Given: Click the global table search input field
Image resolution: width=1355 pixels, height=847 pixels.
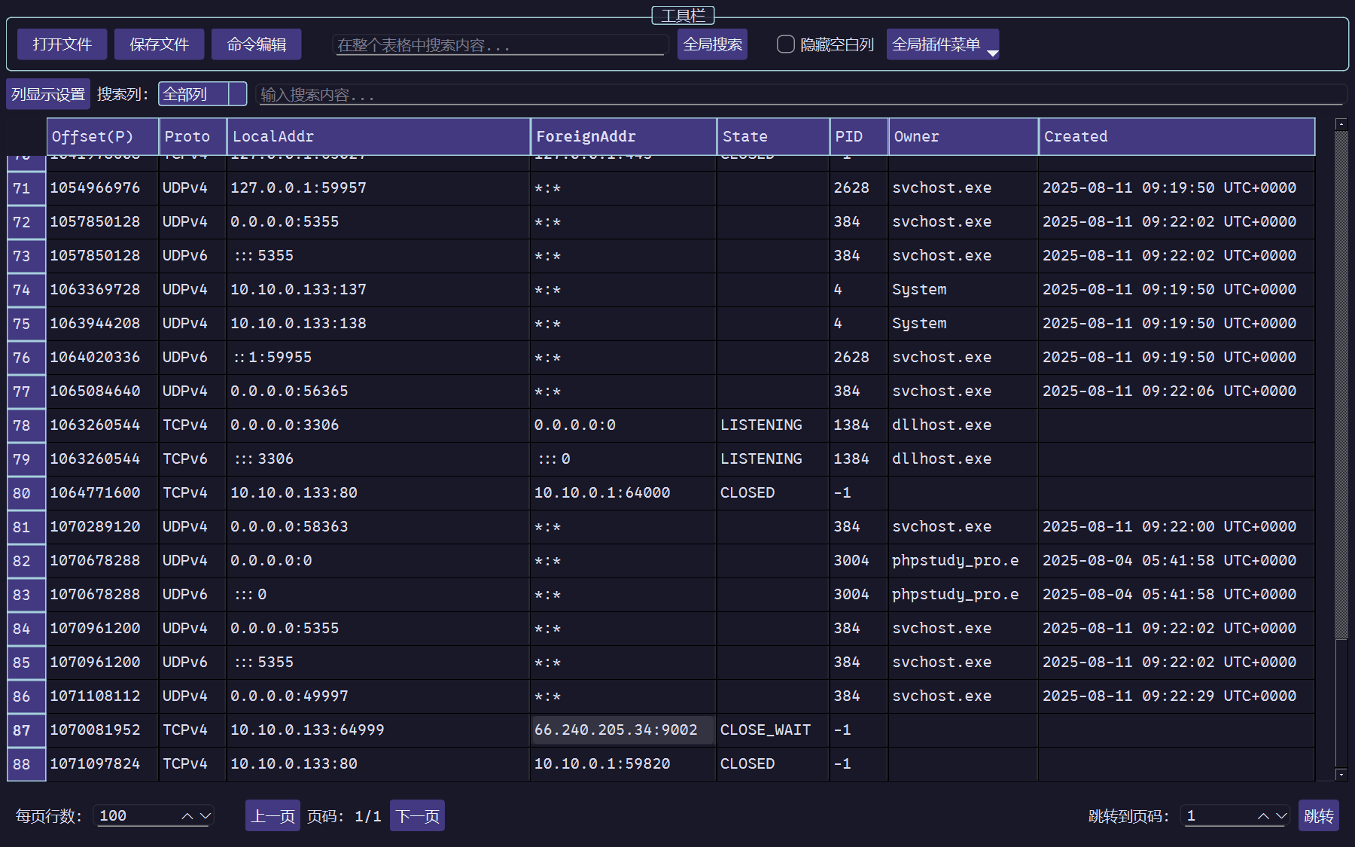Looking at the screenshot, I should click(500, 45).
